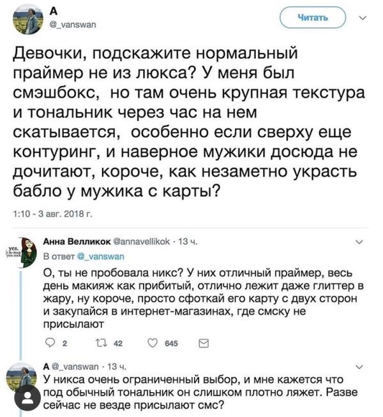Open dropdown chevron on Анна Велликок's reply
383x417 pixels.
point(359,242)
